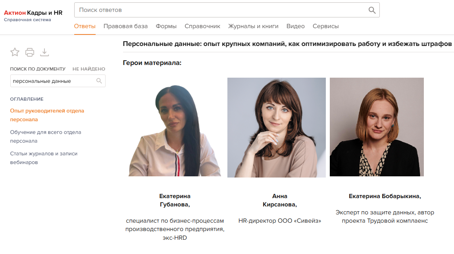454x254 pixels.
Task: Open the Справочник section
Action: point(202,26)
